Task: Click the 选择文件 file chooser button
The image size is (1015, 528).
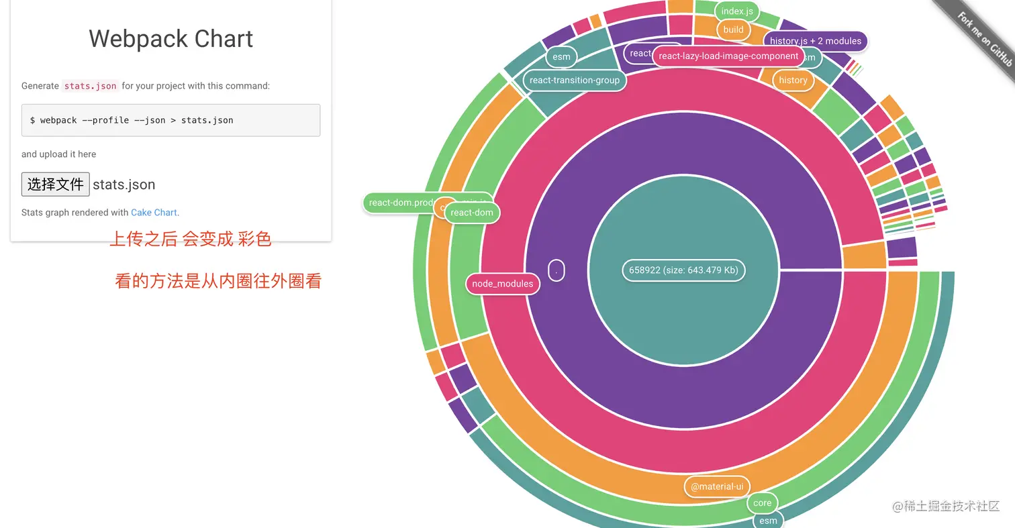Action: point(56,184)
